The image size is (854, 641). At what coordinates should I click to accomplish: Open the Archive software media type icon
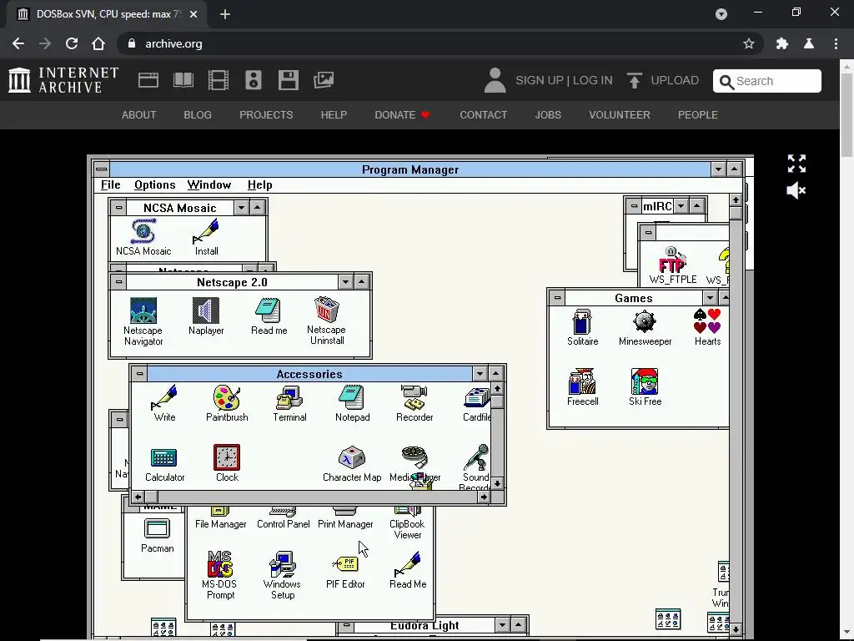[288, 80]
